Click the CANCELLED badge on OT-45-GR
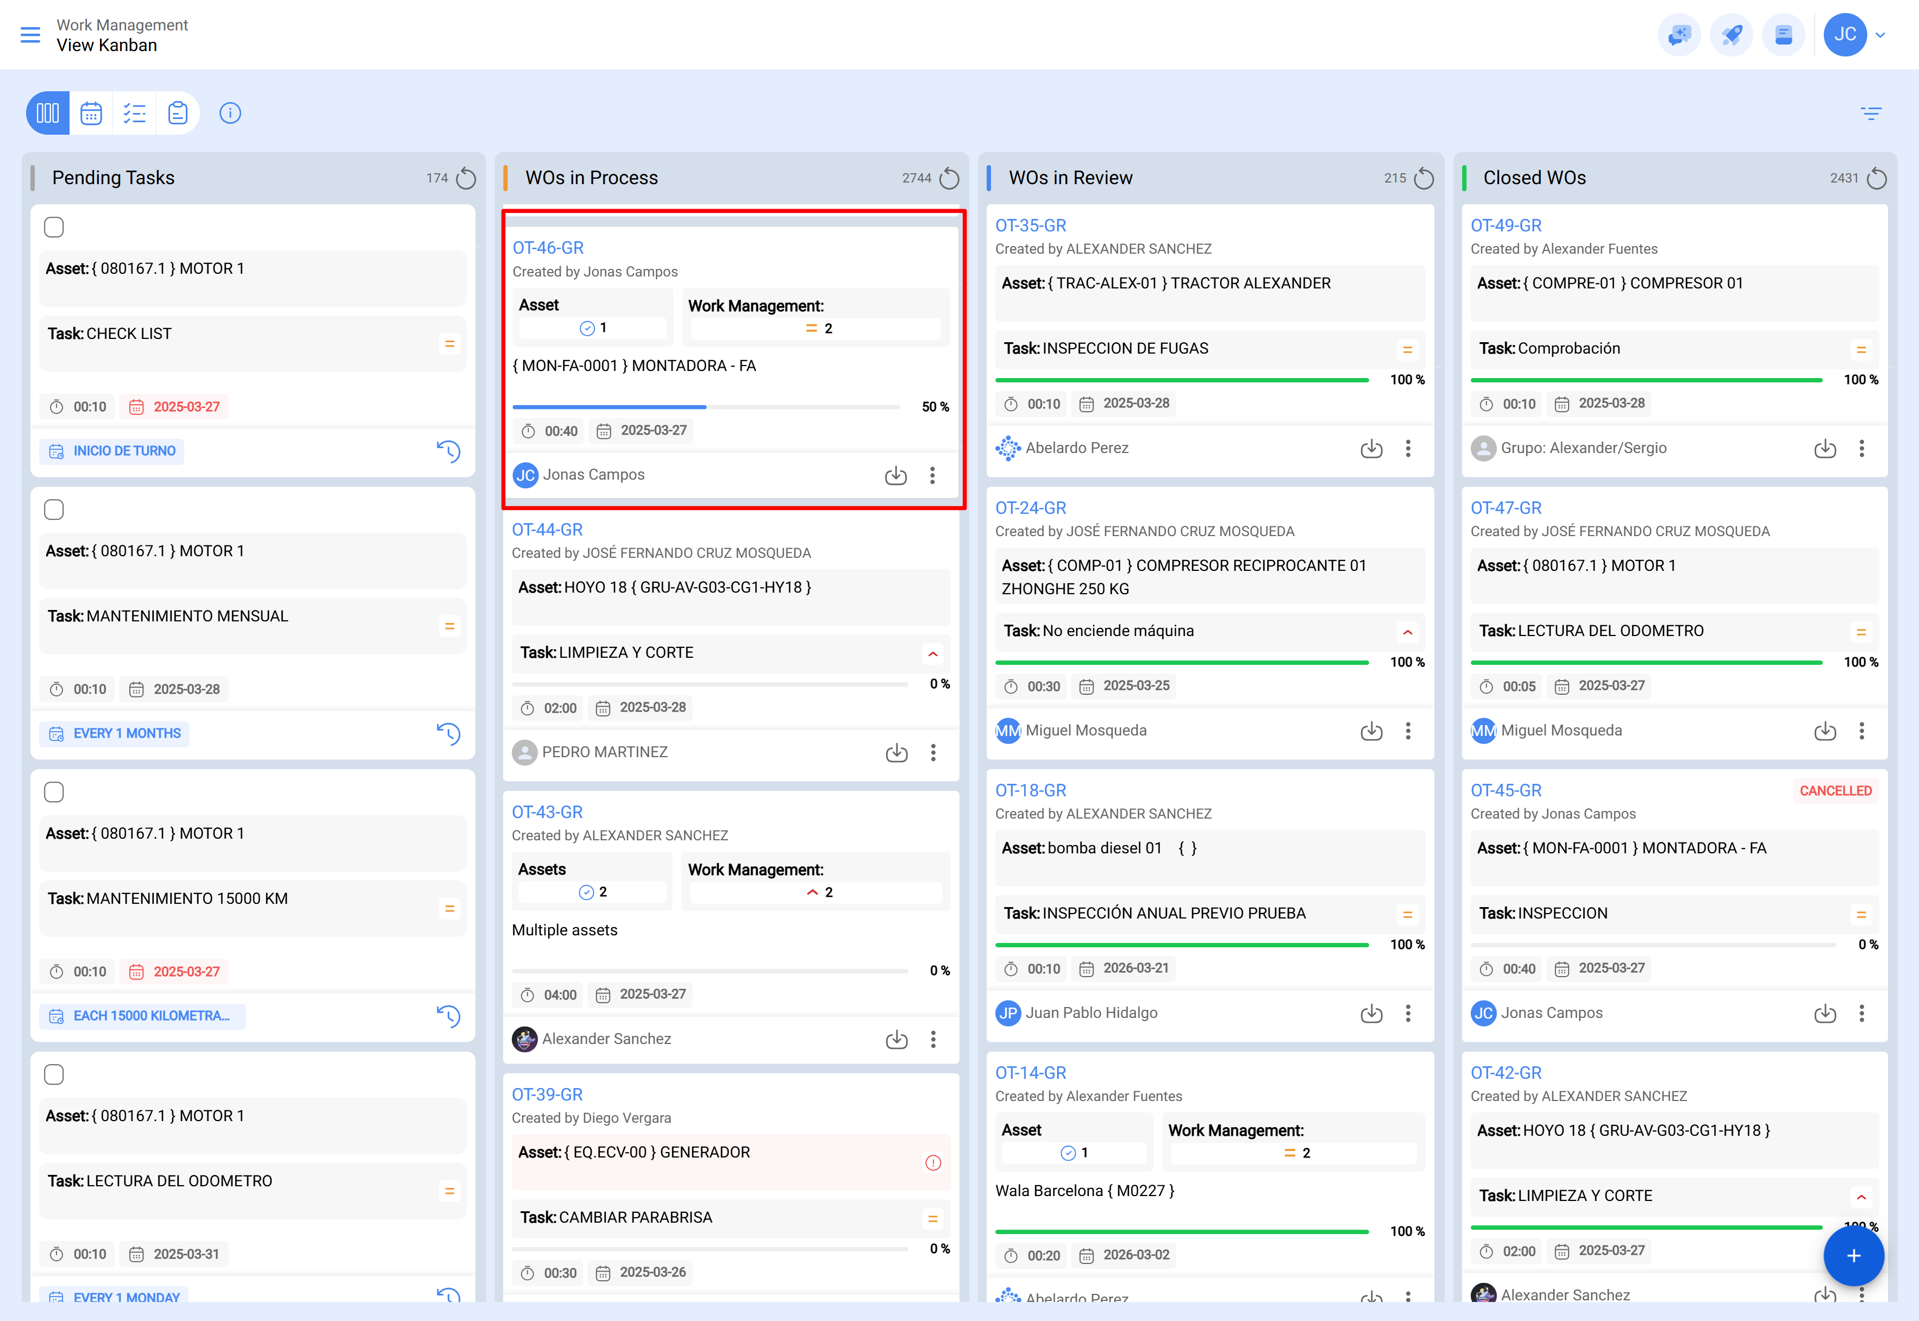 [1835, 790]
